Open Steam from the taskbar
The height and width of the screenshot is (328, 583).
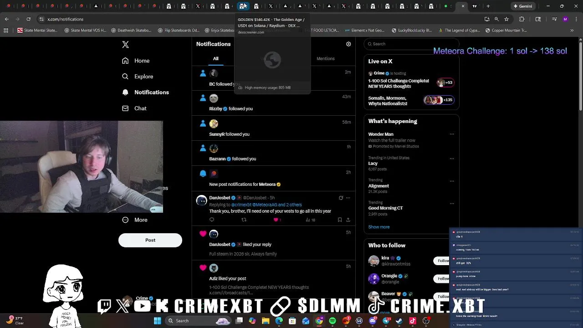coord(399,321)
